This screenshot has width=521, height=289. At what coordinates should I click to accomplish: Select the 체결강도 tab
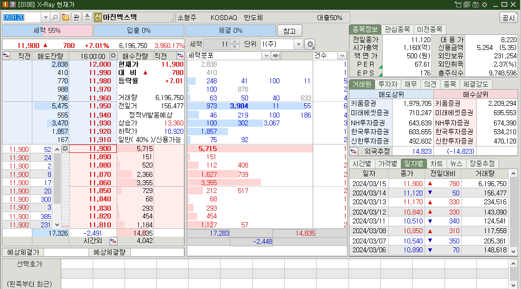(476, 84)
